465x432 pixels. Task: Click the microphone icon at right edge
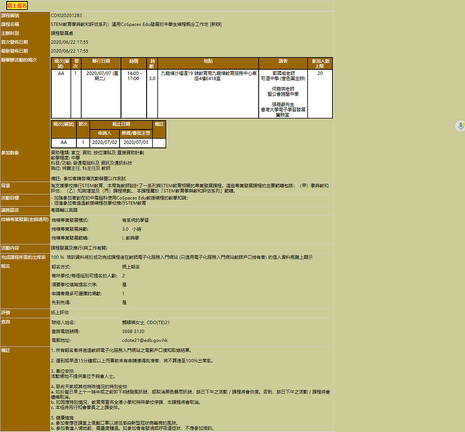click(x=460, y=126)
